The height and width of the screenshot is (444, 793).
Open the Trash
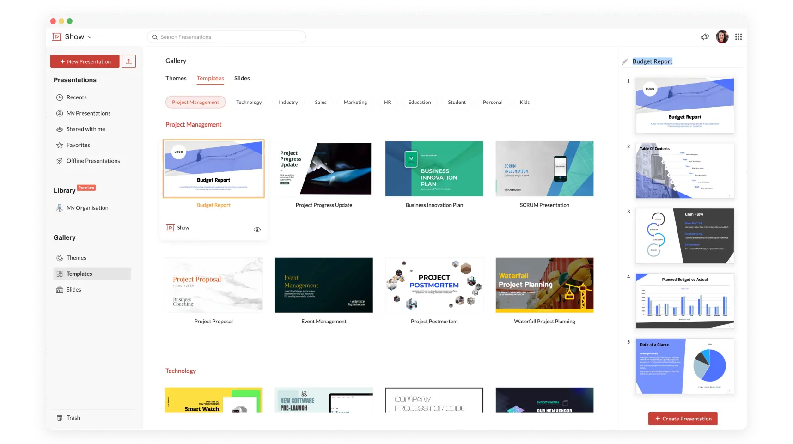(73, 417)
